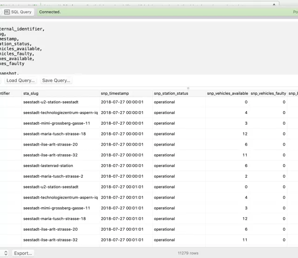The width and height of the screenshot is (298, 258).
Task: Click the snp_station_status column header
Action: (x=179, y=93)
